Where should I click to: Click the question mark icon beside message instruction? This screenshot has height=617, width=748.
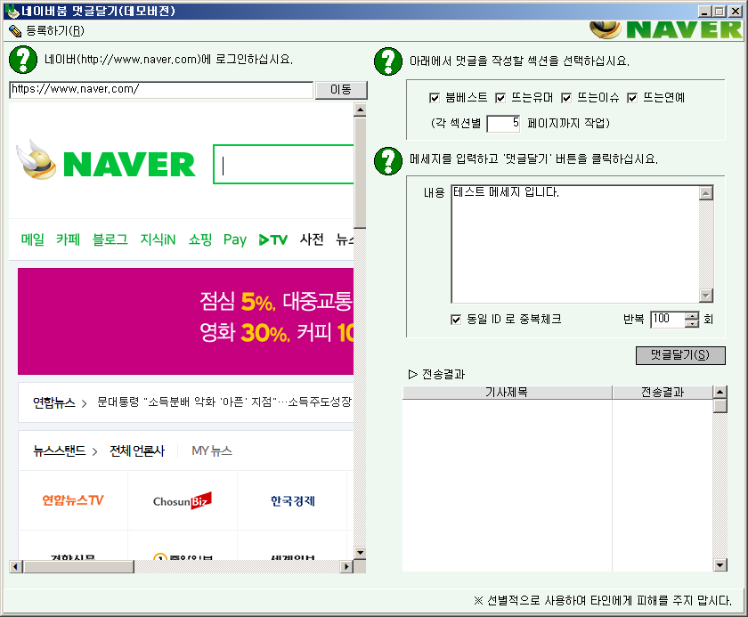(x=387, y=159)
